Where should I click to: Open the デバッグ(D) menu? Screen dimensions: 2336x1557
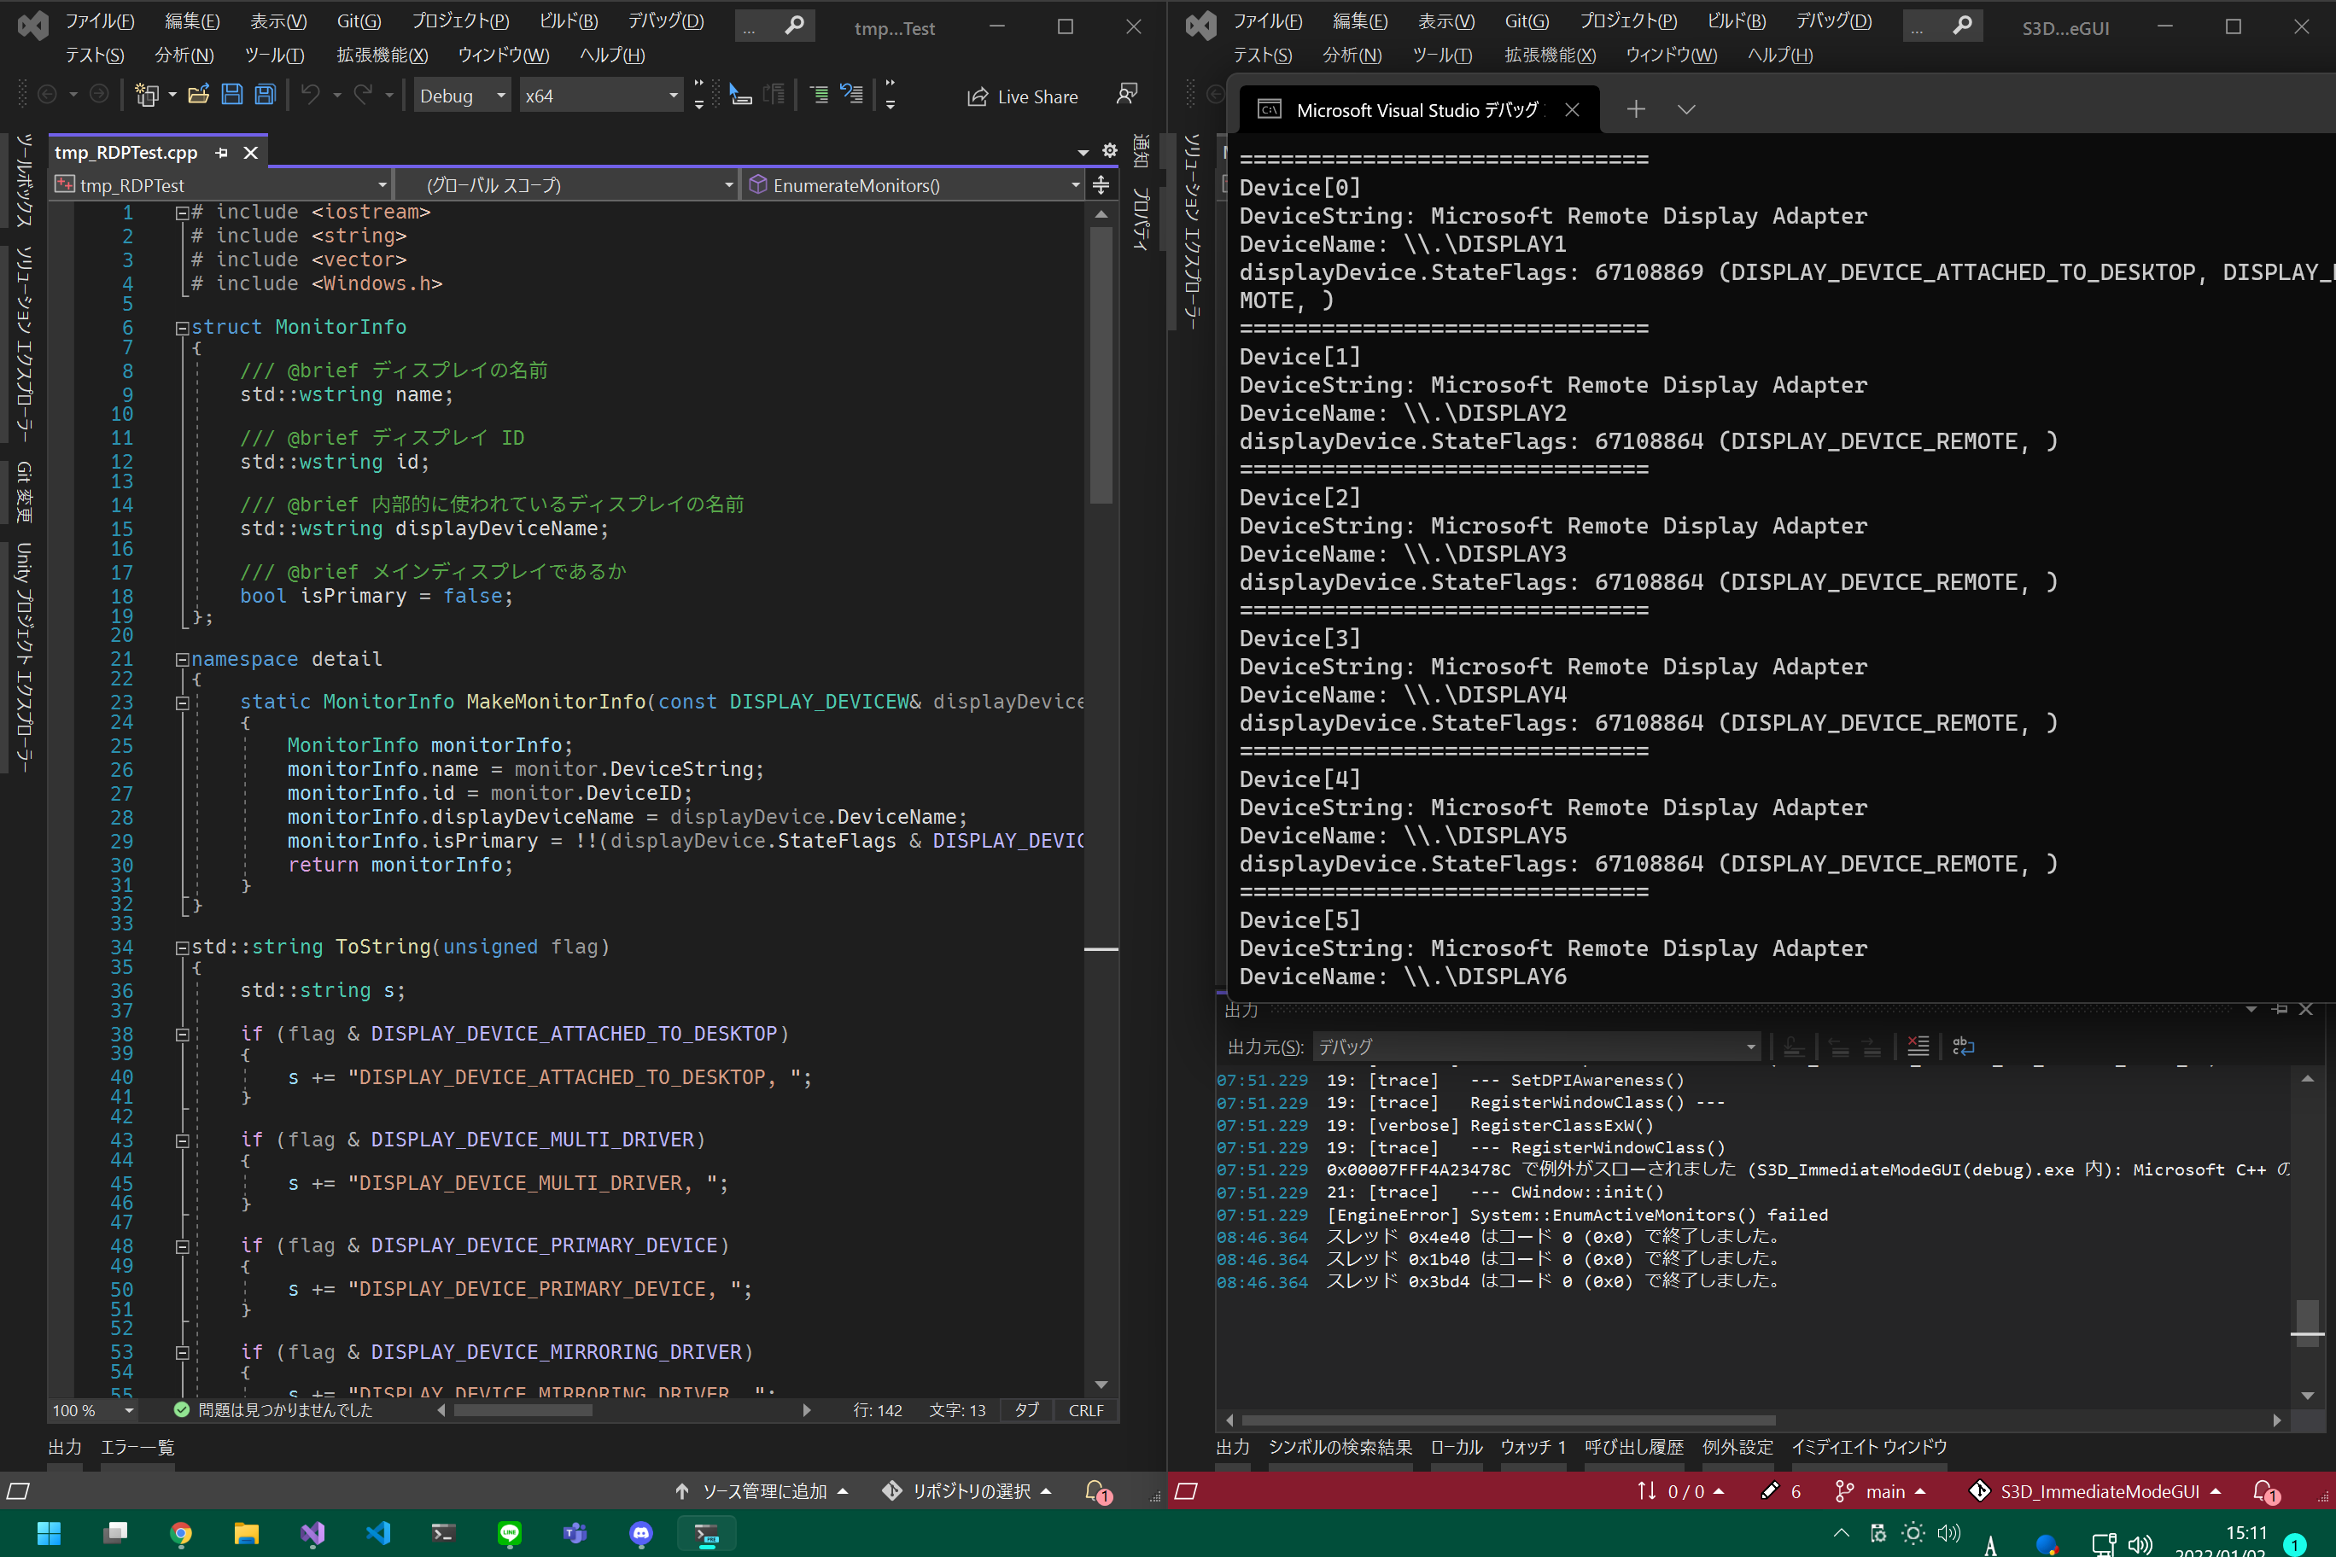664,20
